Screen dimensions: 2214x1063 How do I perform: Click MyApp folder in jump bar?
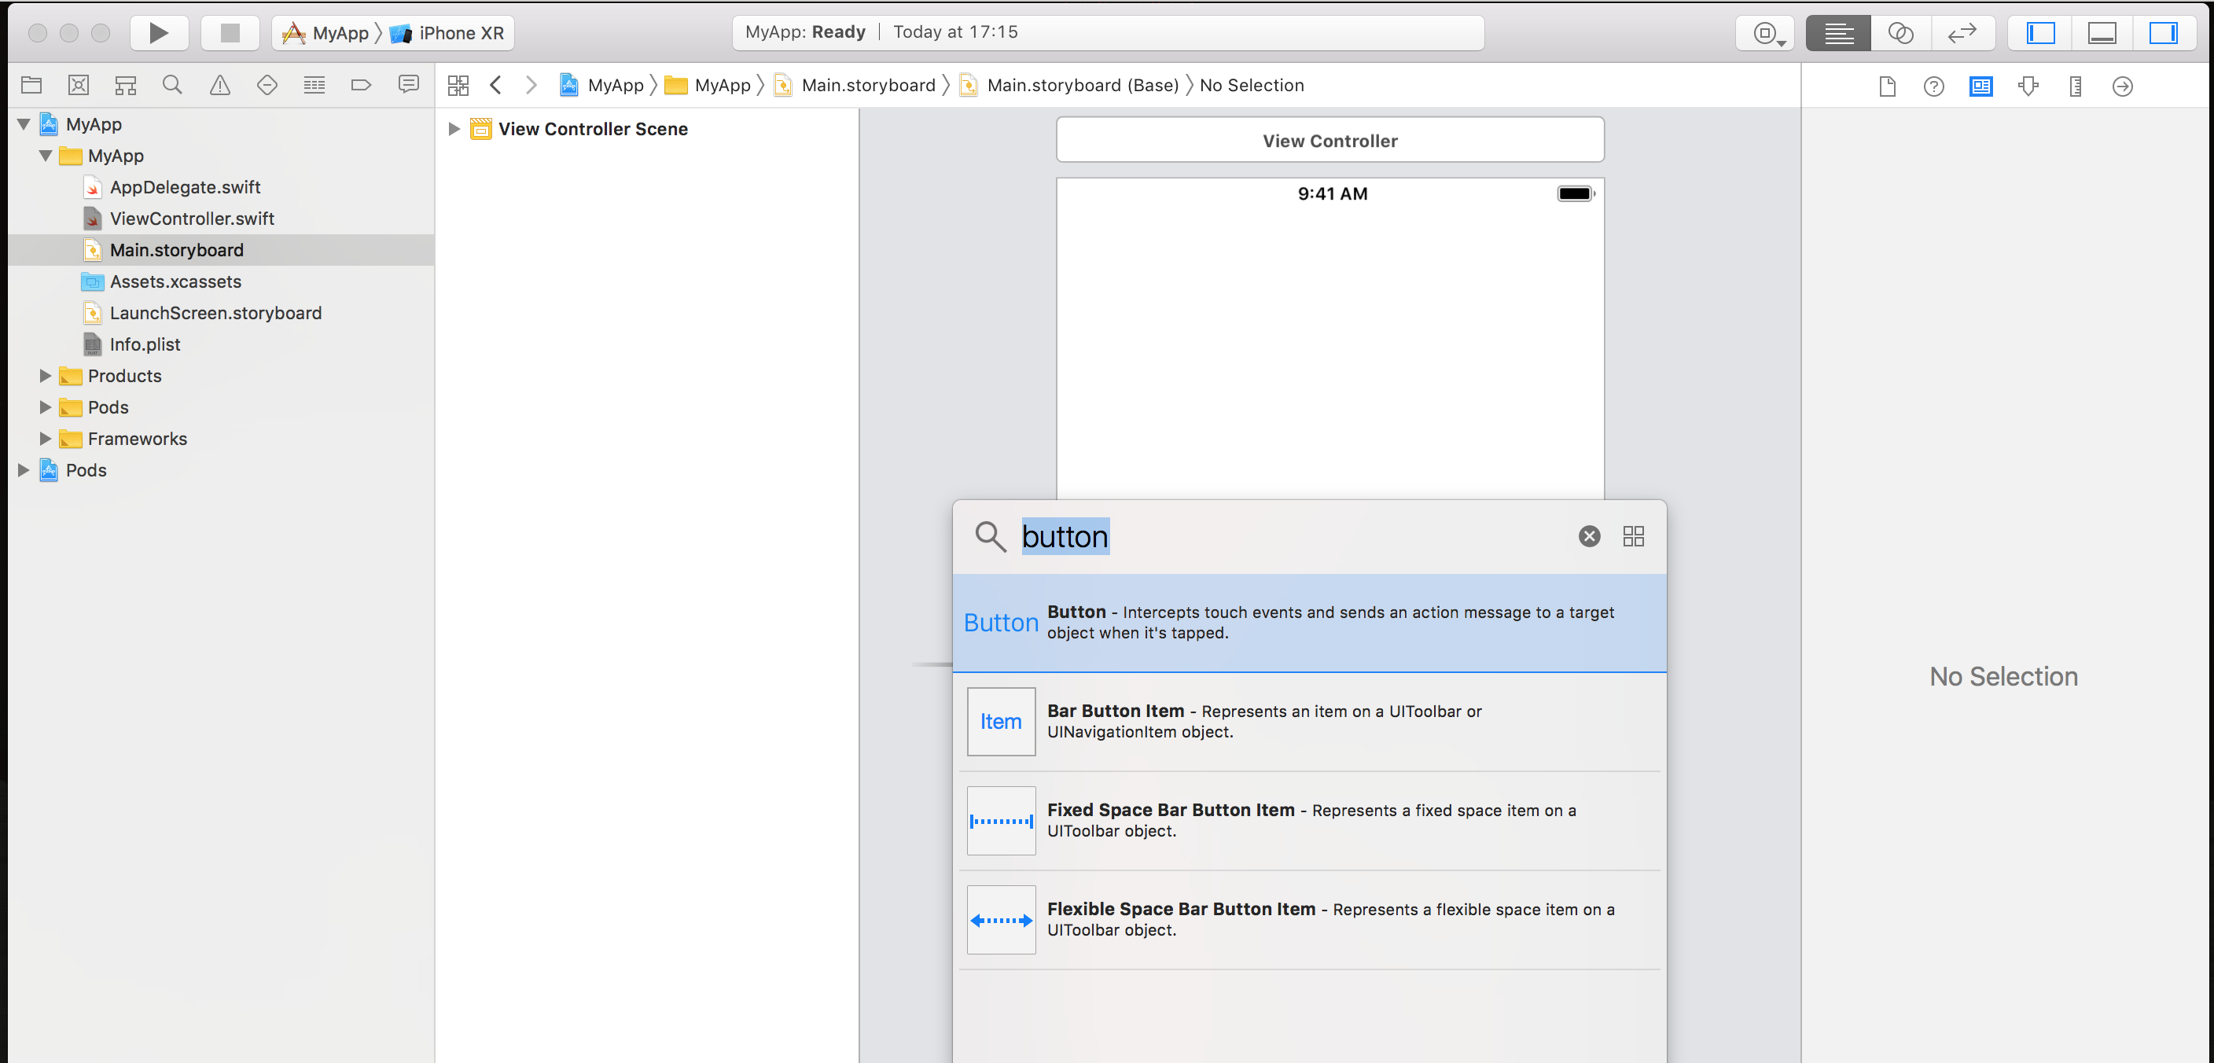(x=708, y=85)
